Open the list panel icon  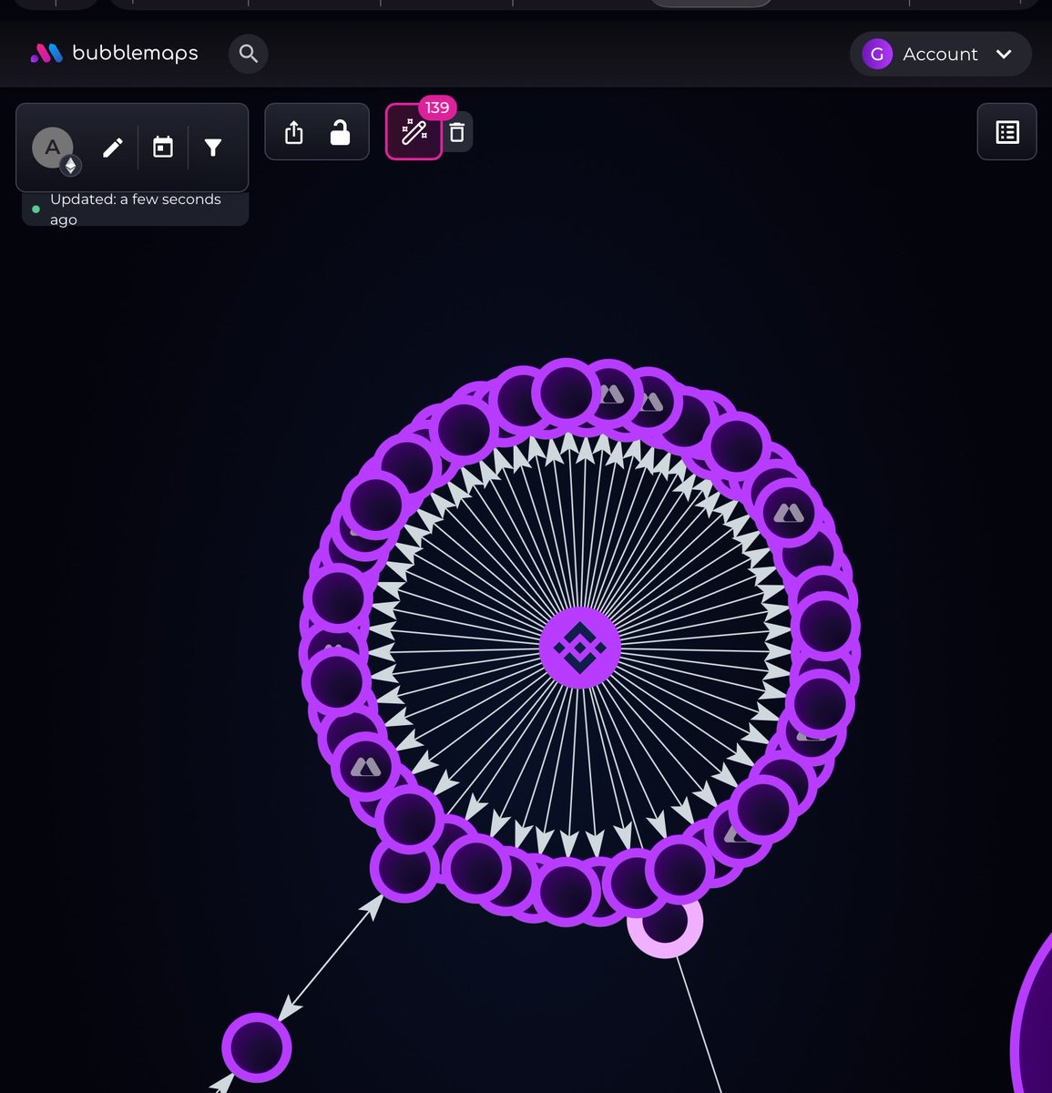point(1006,132)
